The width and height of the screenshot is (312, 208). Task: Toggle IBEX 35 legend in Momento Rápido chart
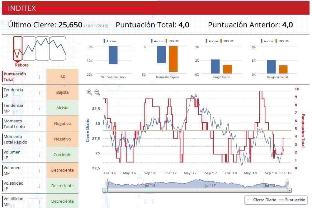(x=172, y=41)
